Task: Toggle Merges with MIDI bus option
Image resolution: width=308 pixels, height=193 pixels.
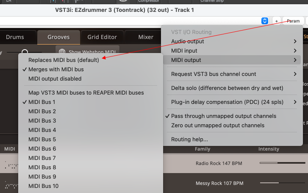Action: click(56, 69)
